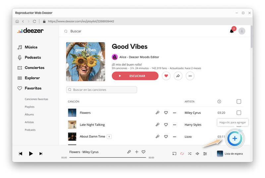
Task: Open the playlist more options menu
Action: (x=190, y=76)
